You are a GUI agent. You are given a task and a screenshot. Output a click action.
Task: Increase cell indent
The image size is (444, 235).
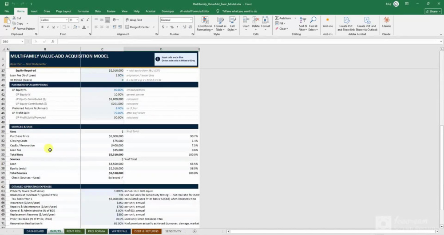(120, 27)
